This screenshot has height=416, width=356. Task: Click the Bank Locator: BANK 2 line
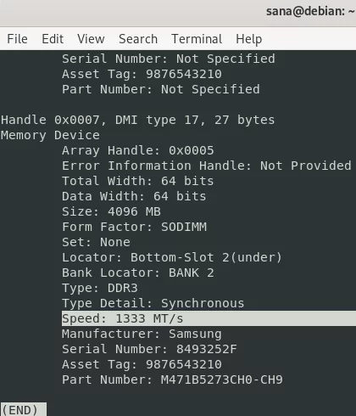pos(138,273)
